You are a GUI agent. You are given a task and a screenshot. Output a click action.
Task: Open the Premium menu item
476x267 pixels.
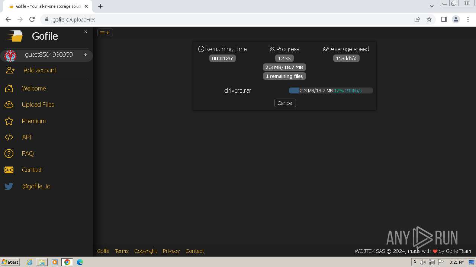coord(34,121)
